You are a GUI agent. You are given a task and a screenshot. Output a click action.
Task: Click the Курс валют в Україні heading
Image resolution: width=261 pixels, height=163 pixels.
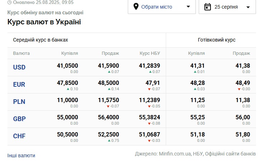(x=44, y=22)
